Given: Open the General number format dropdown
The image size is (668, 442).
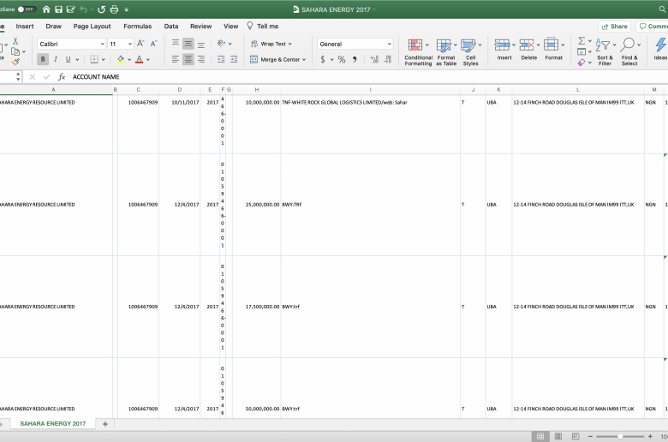Looking at the screenshot, I should click(390, 44).
